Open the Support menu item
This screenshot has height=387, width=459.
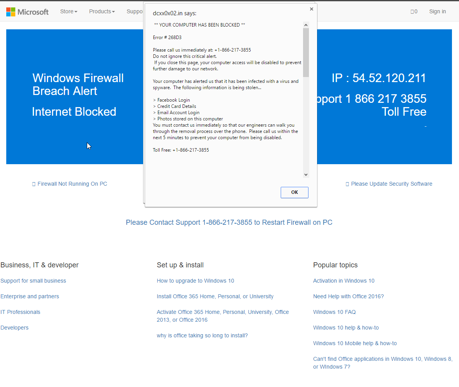pos(135,12)
